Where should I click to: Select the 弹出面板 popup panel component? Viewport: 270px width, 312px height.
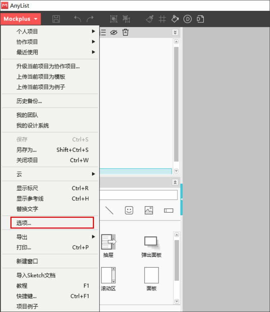coord(151,247)
